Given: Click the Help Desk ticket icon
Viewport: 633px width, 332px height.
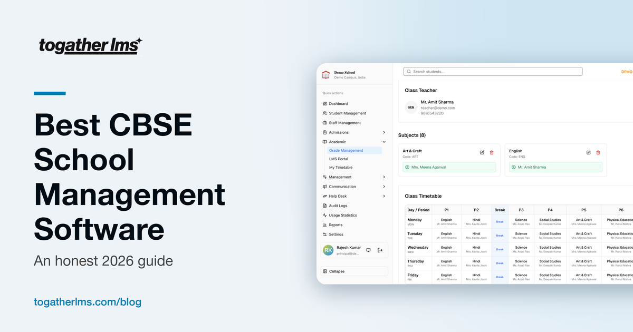Looking at the screenshot, I should (x=324, y=196).
